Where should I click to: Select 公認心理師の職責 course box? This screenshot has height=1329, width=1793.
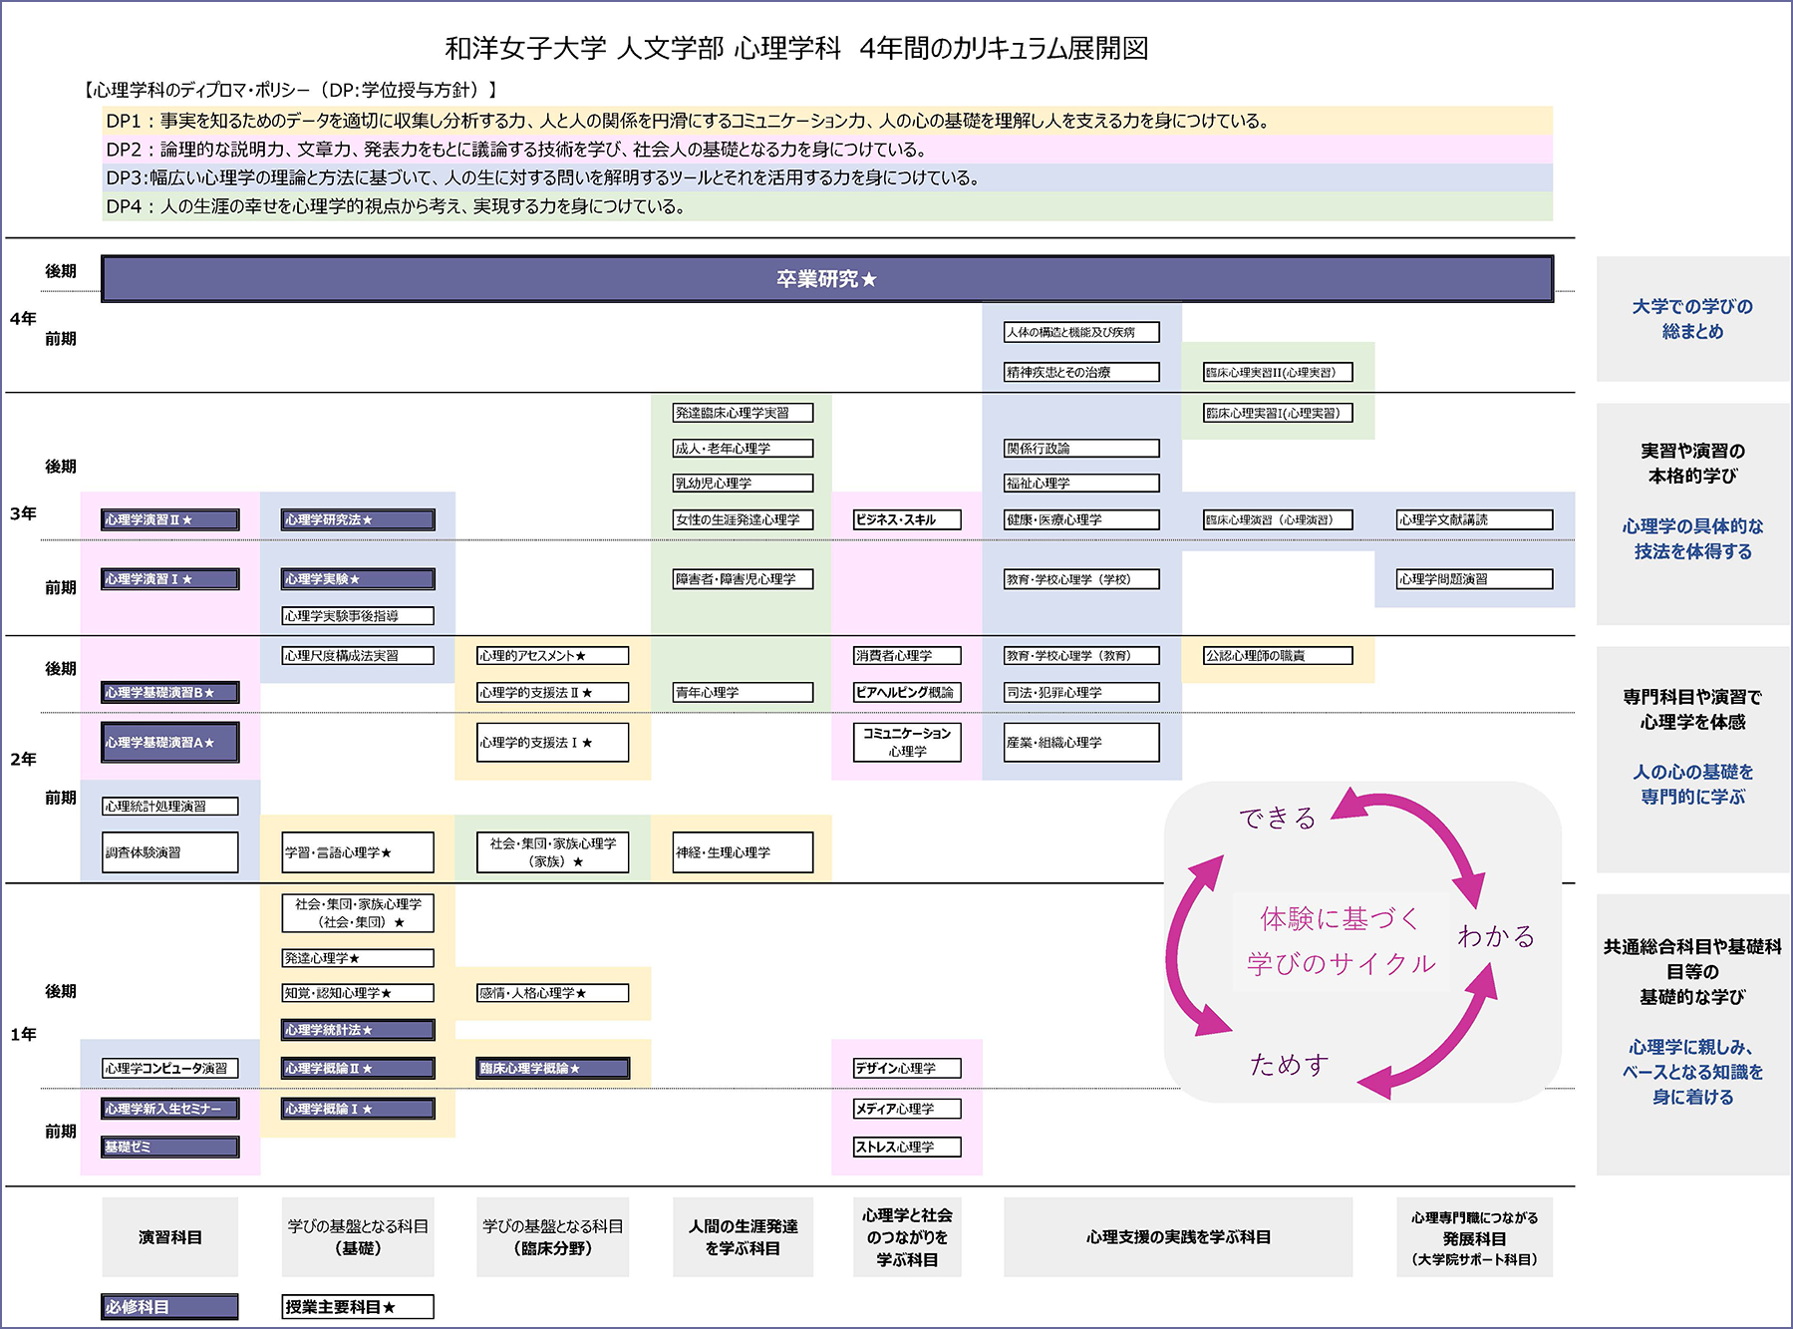(x=1278, y=655)
